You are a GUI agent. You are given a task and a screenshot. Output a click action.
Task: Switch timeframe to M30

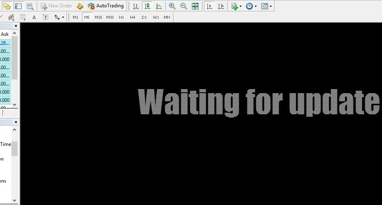click(110, 17)
